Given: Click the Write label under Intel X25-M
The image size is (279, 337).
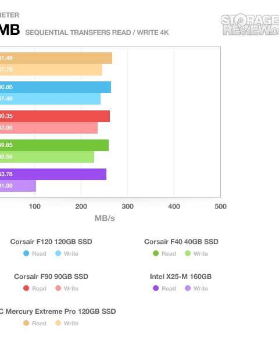Looking at the screenshot, I should (201, 288).
